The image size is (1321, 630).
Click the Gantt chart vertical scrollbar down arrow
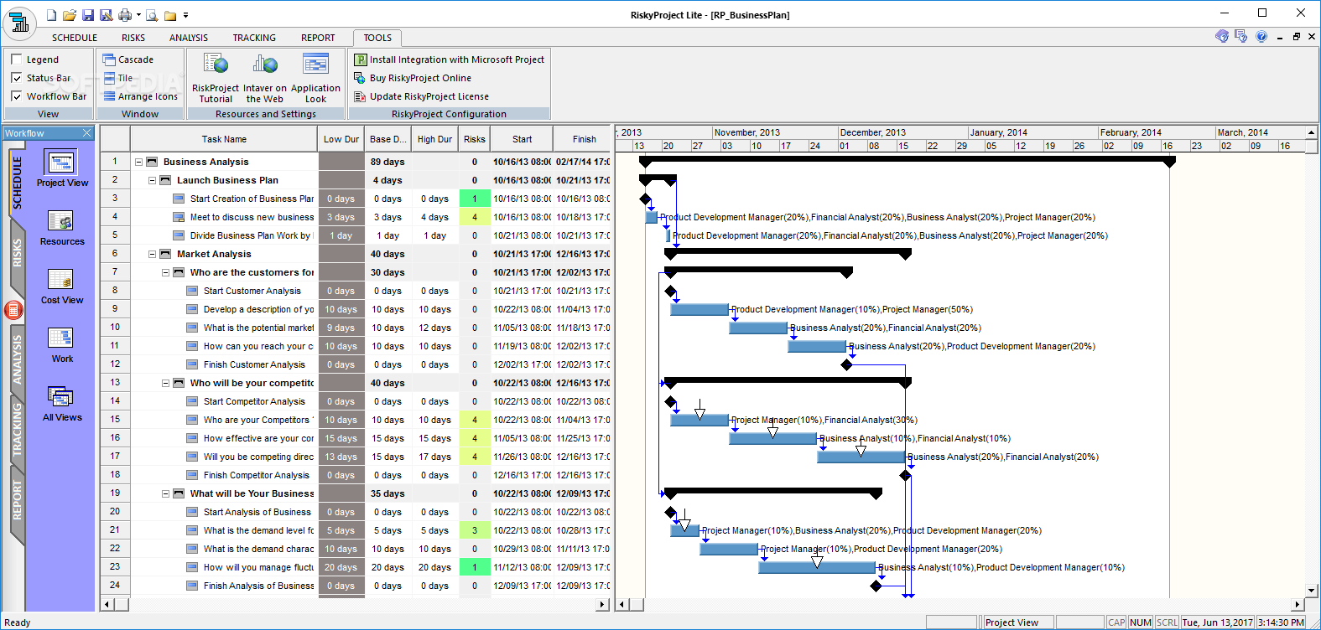[x=1312, y=591]
